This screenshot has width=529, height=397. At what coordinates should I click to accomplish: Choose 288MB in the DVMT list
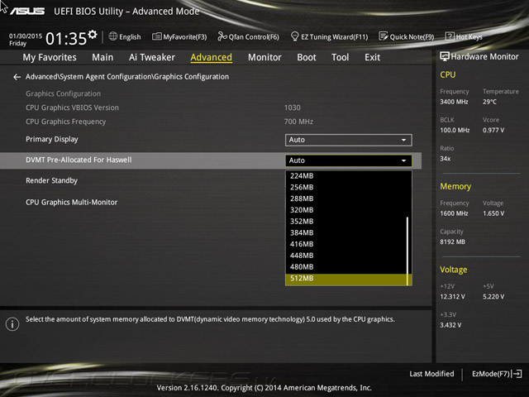(x=346, y=198)
